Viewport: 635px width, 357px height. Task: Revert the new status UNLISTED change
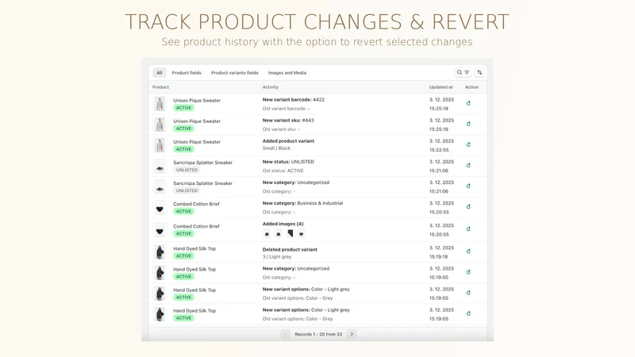click(x=468, y=165)
